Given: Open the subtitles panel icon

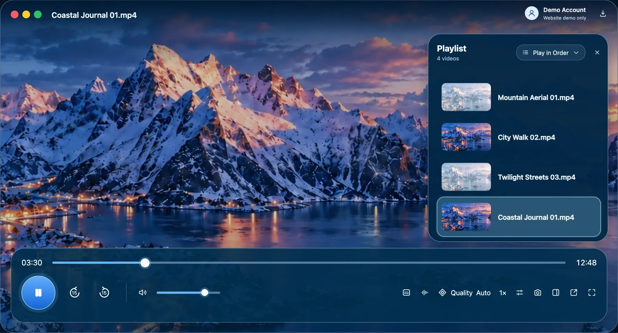Looking at the screenshot, I should (x=406, y=292).
